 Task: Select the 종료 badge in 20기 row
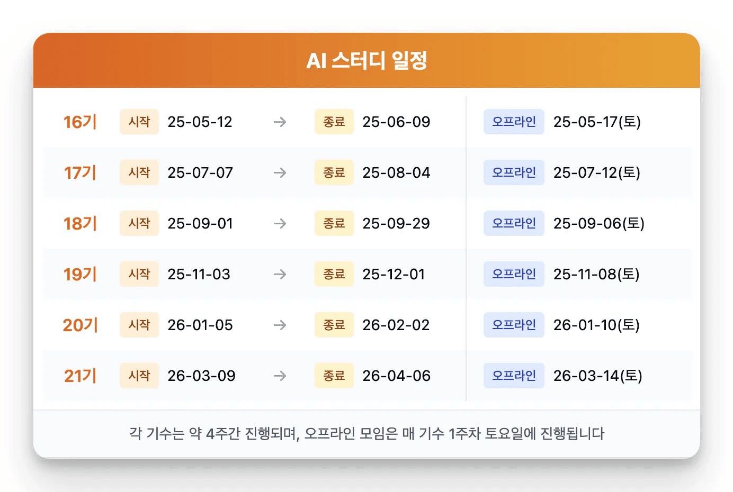point(334,325)
